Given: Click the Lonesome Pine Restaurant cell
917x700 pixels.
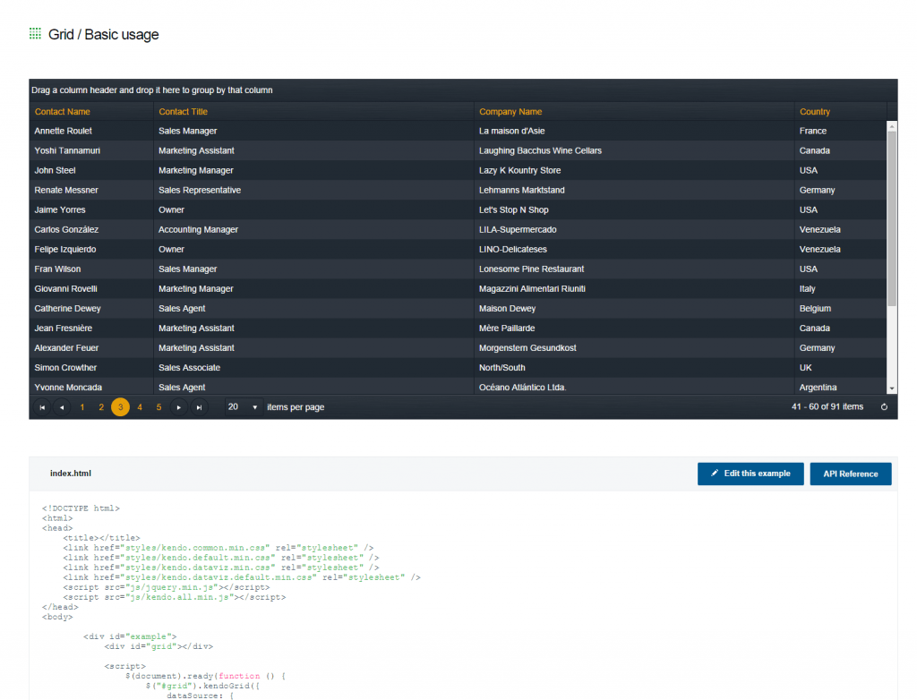Looking at the screenshot, I should [x=634, y=269].
